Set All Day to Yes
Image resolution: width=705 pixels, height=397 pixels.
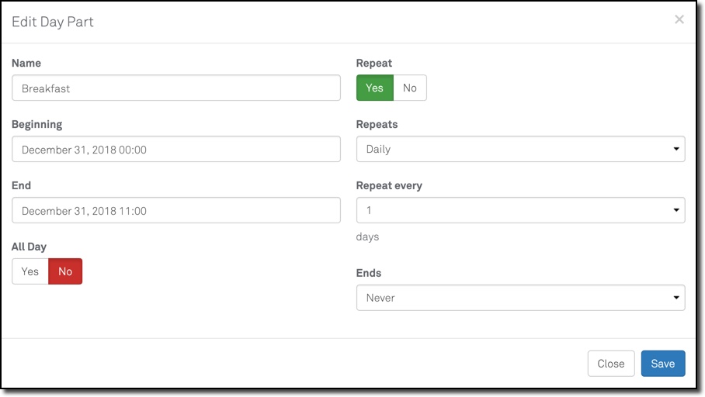30,271
